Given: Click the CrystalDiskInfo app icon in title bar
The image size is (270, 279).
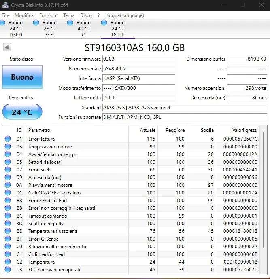Looking at the screenshot, I should (5, 5).
